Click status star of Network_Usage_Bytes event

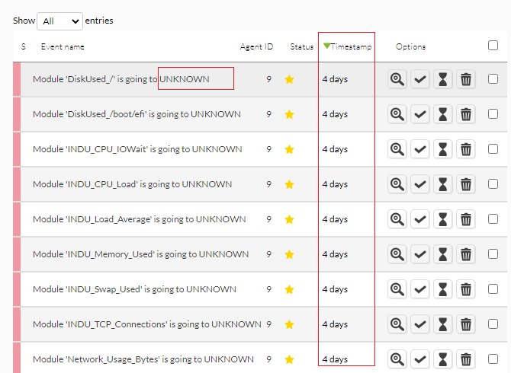click(289, 359)
